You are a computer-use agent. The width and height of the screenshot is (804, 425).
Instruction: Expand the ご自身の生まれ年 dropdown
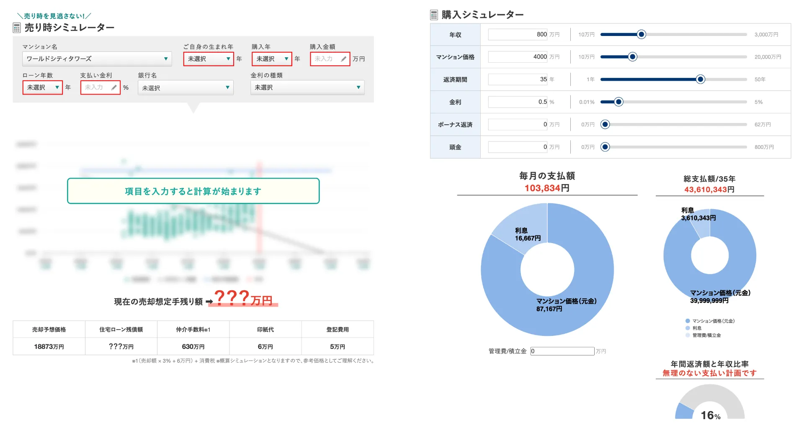[208, 59]
